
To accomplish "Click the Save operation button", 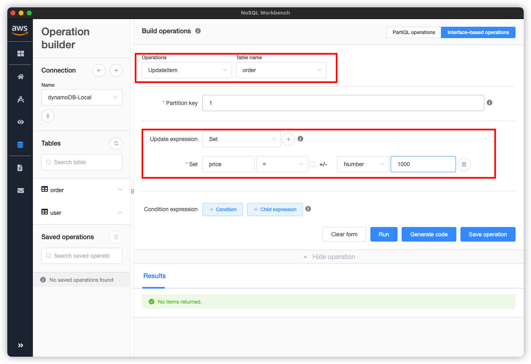I will 488,234.
